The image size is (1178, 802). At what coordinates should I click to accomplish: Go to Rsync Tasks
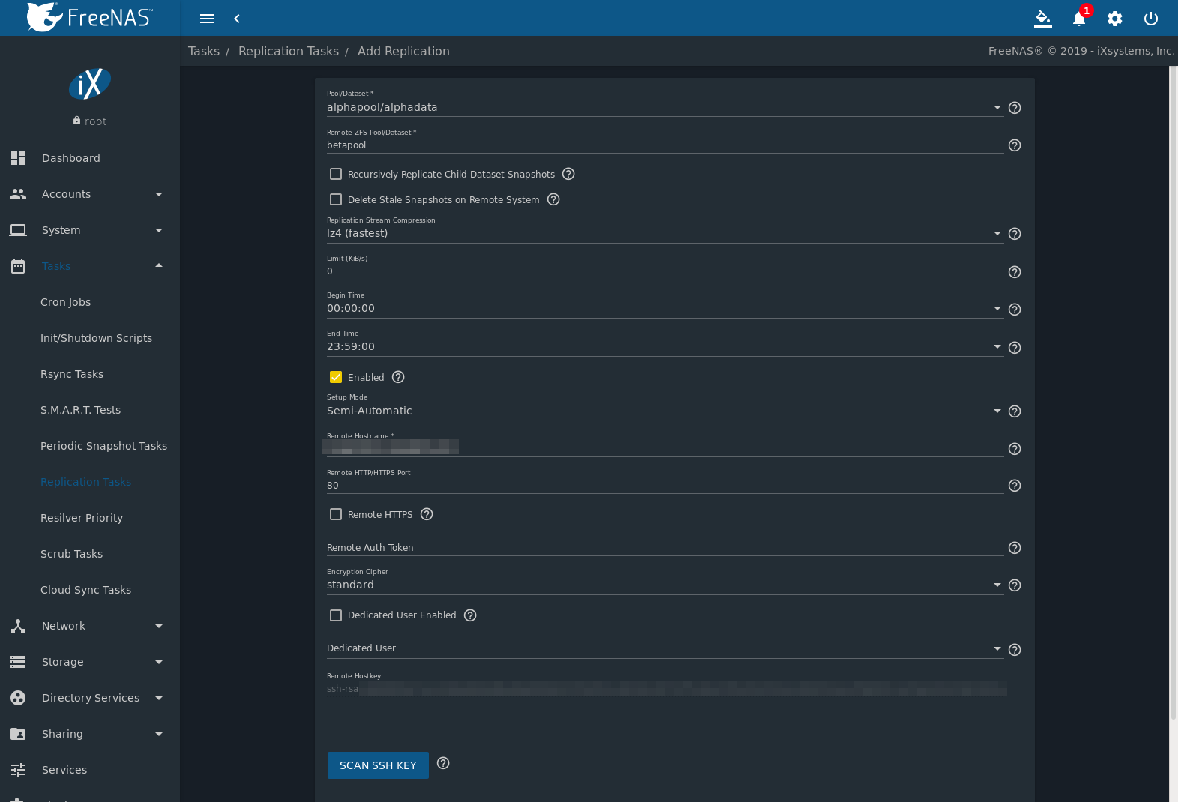[90, 374]
